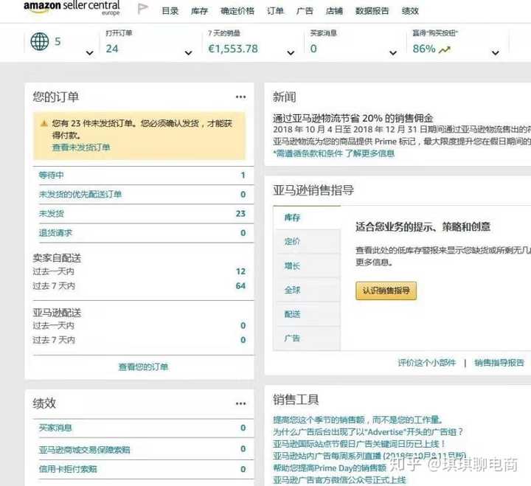The height and width of the screenshot is (486, 531).
Task: Expand the buy box 86% dropdown chevron
Action: [496, 53]
